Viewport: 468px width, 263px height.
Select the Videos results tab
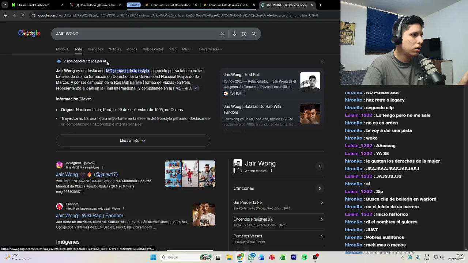click(132, 49)
